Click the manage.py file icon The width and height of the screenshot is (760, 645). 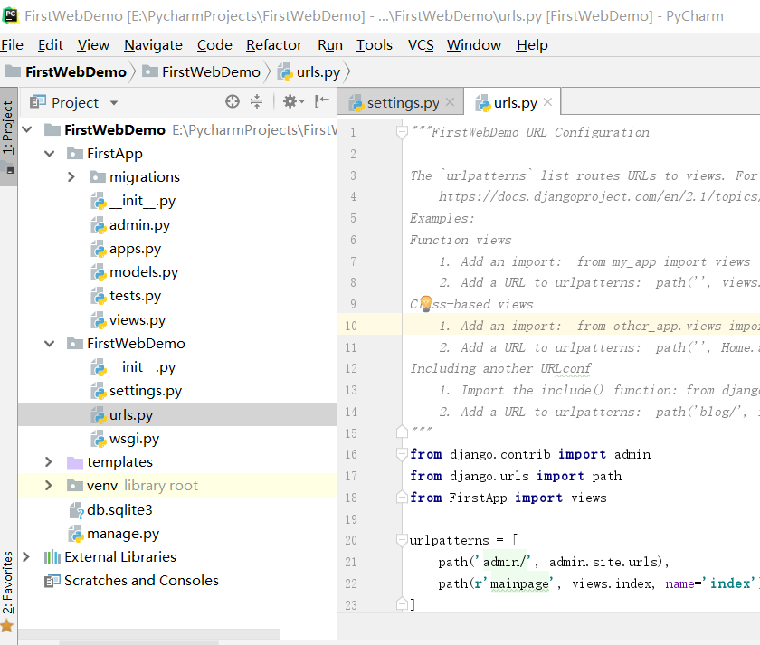pos(76,534)
